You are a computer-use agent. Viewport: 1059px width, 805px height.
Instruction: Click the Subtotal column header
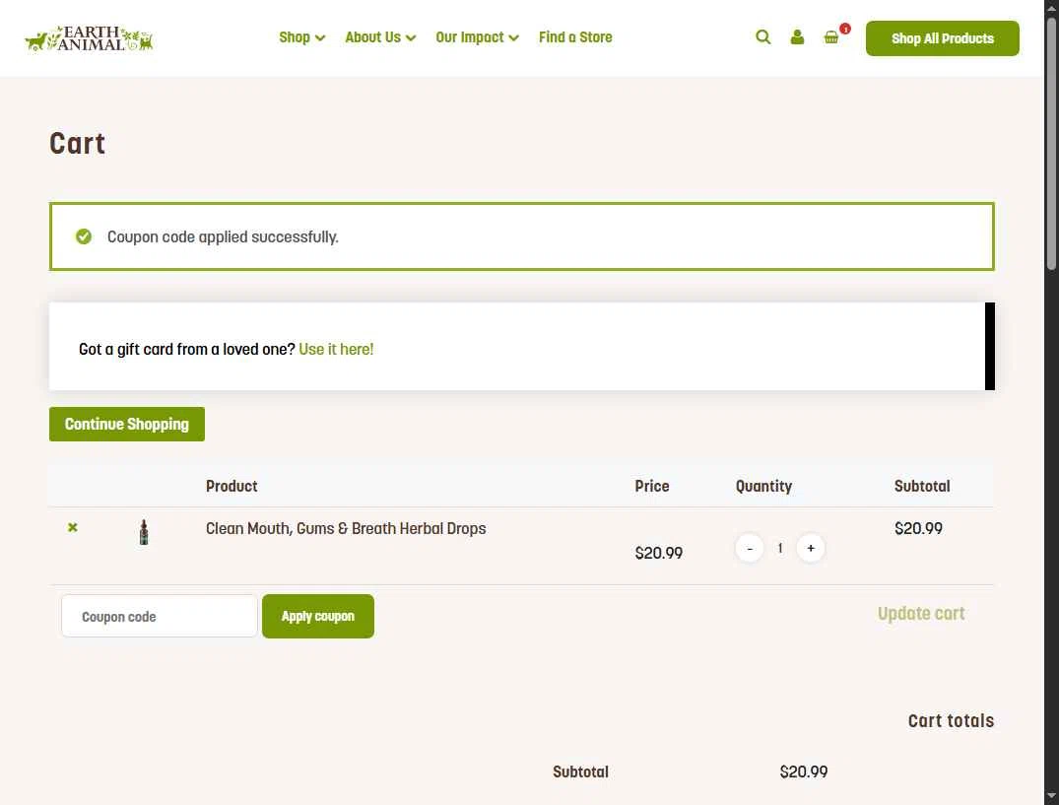tap(922, 486)
